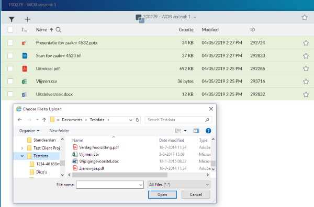This screenshot has height=207, width=314.
Task: Open the Uitreksel.pdf document link
Action: click(48, 68)
